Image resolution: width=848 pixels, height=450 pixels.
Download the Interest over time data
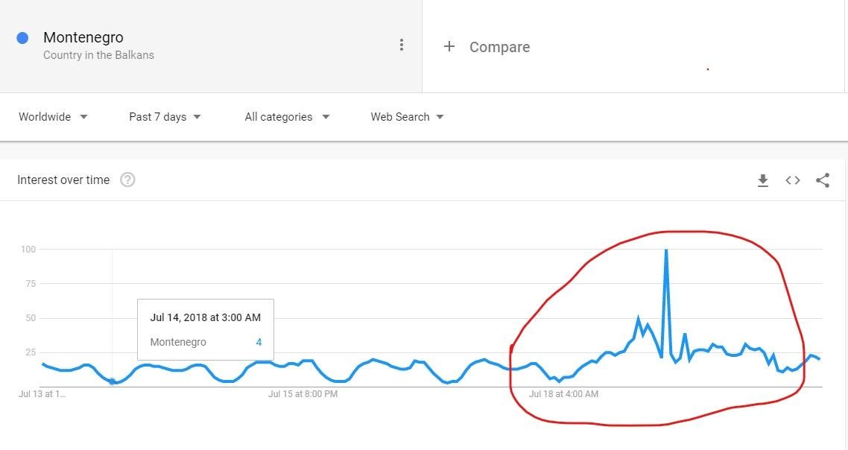pyautogui.click(x=762, y=180)
